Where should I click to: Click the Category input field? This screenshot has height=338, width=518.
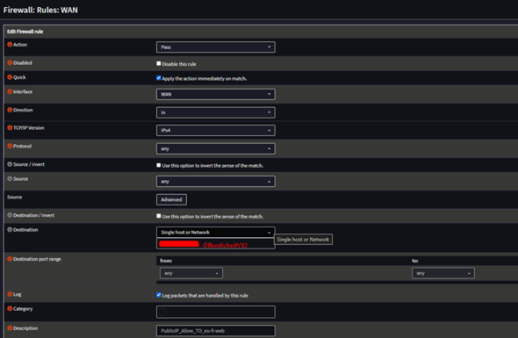[x=216, y=312]
